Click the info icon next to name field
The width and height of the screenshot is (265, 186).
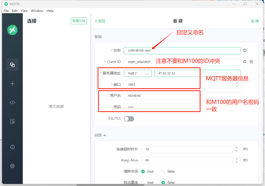[245, 50]
